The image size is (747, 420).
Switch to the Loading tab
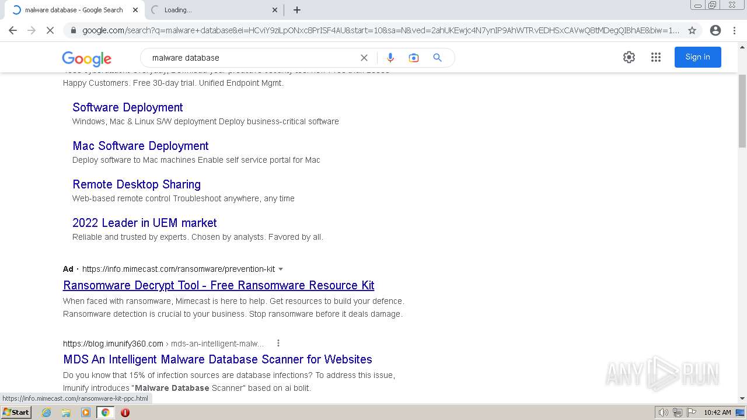click(x=213, y=10)
